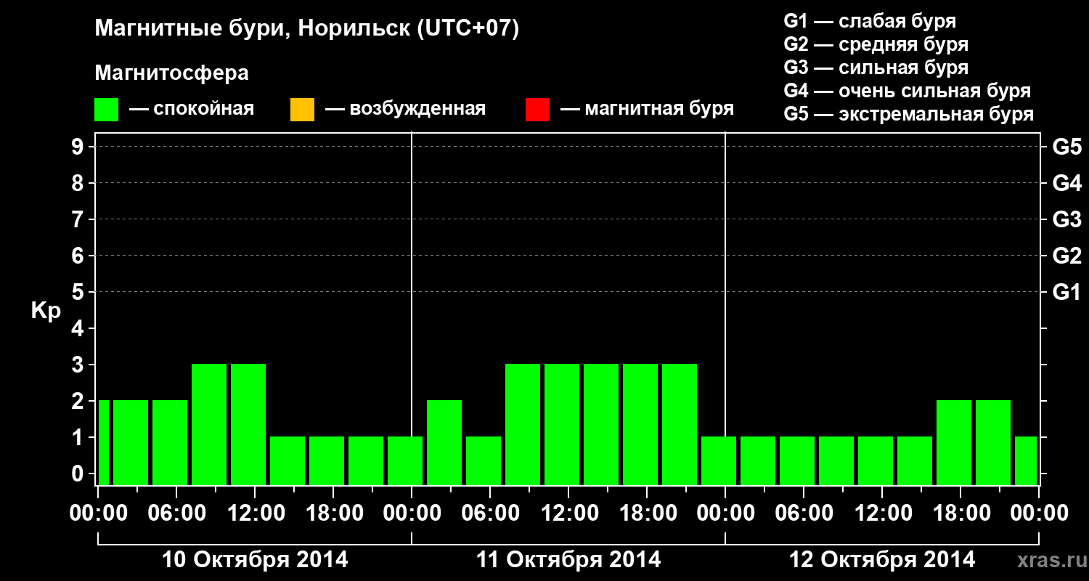Click the 'G3 — сильная буря' description
This screenshot has width=1089, height=581.
876,68
